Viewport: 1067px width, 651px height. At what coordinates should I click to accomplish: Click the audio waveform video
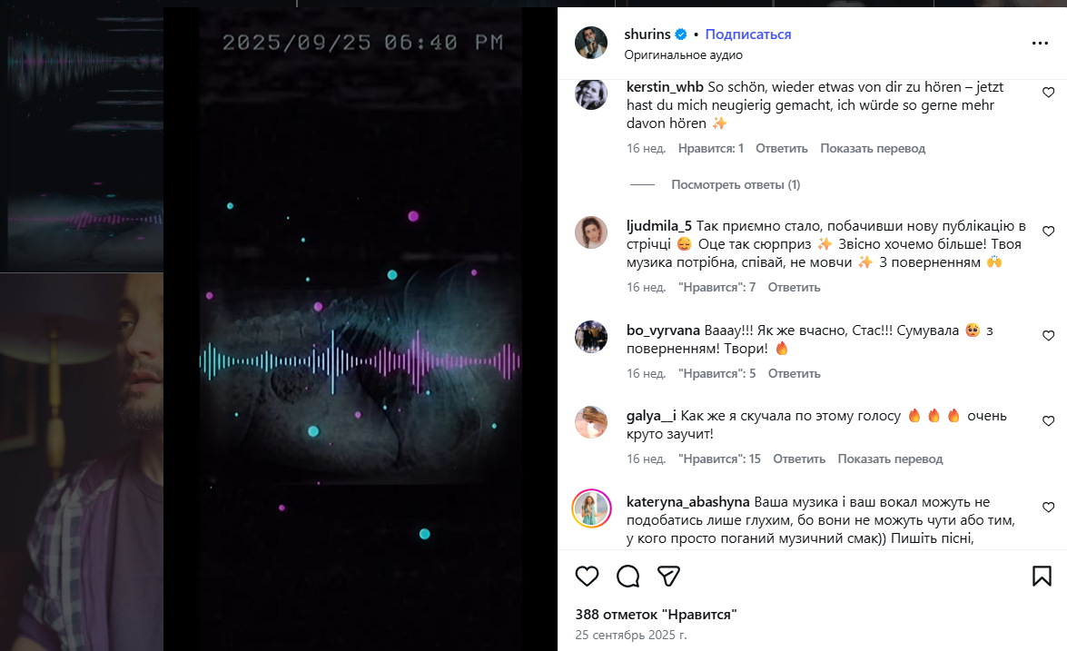click(360, 330)
